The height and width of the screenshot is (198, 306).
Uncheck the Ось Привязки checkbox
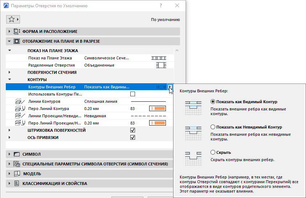click(x=133, y=138)
